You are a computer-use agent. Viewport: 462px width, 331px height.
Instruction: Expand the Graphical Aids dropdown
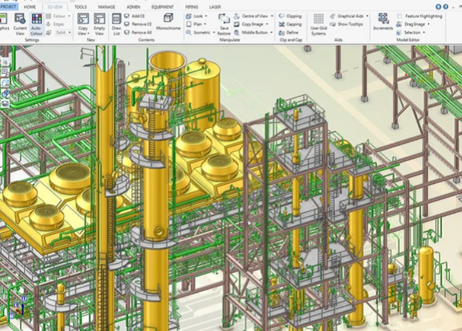[x=367, y=16]
